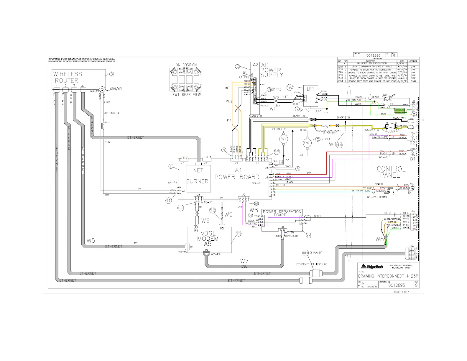This screenshot has height=361, width=467.
Task: Click the RG174 label next to separation board
Action: click(x=317, y=216)
